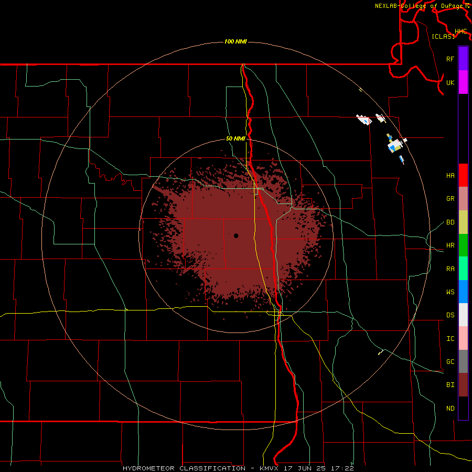Click the UK magenta legend swatch
The height and width of the screenshot is (472, 472).
(x=463, y=82)
